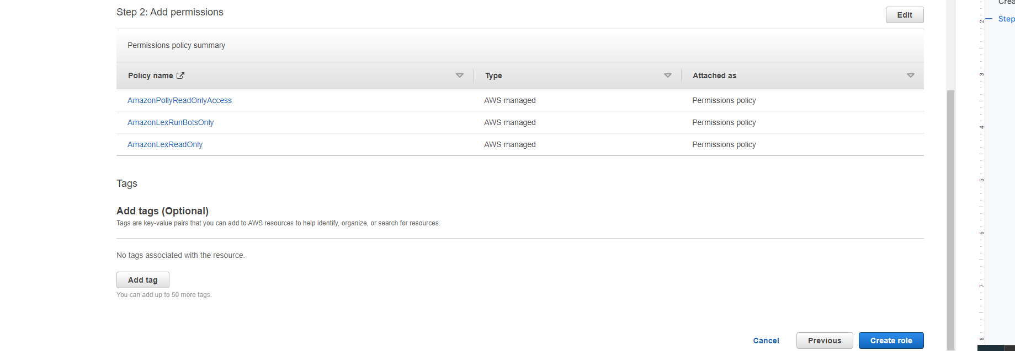The width and height of the screenshot is (1015, 351).
Task: Click the Attached as column header label
Action: 714,75
